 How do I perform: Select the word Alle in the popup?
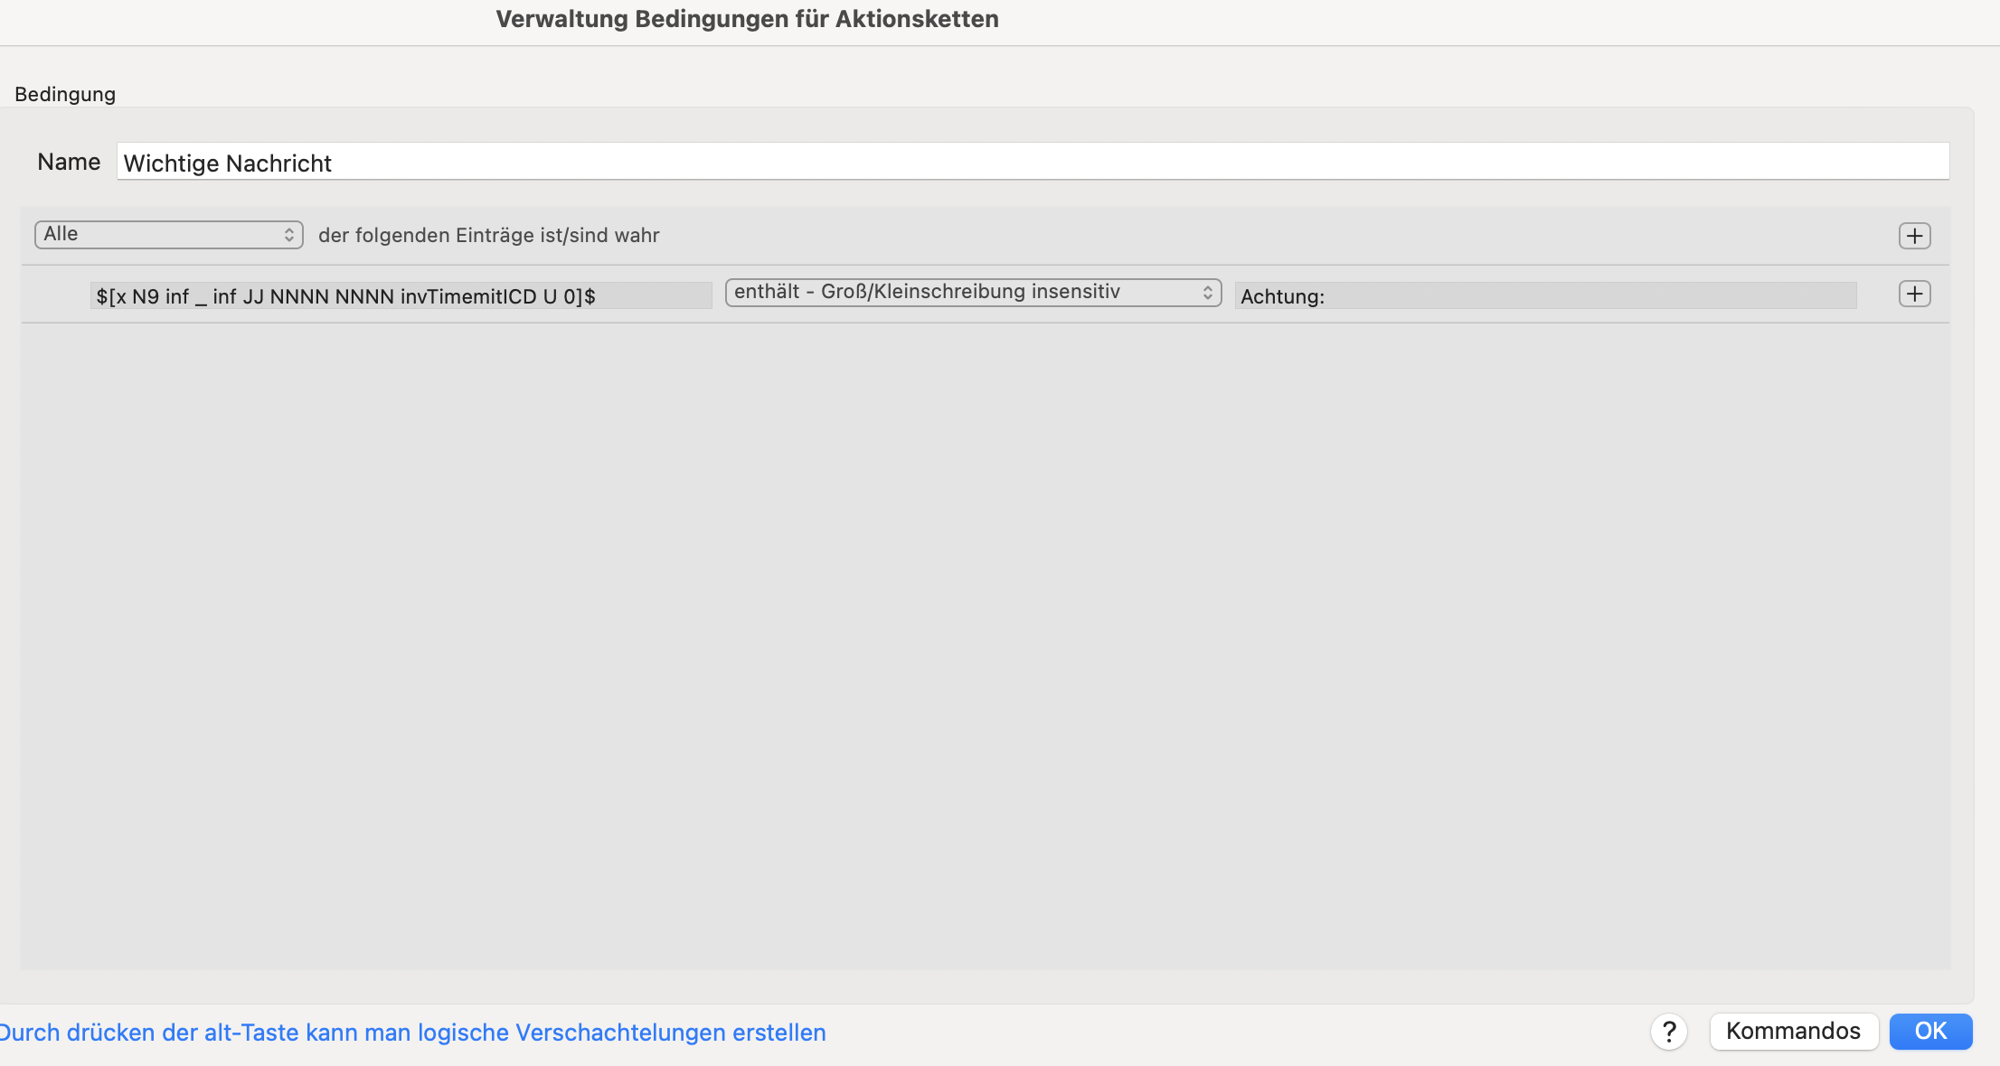61,234
